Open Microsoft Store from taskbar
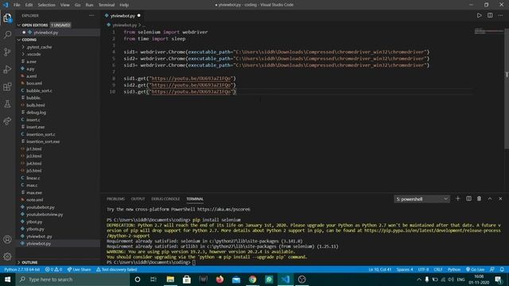This screenshot has height=286, width=509. (187, 279)
